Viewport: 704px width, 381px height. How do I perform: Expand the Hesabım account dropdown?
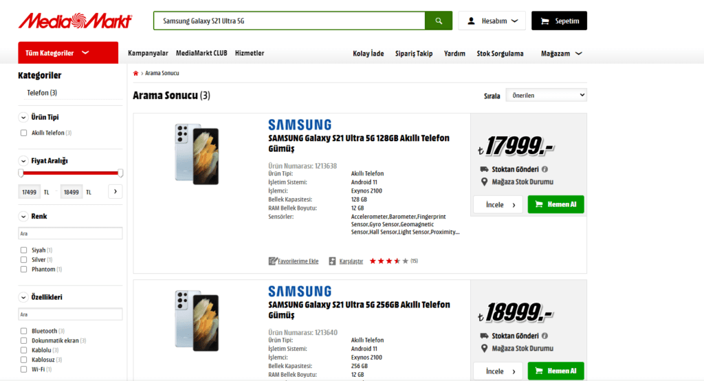(492, 21)
